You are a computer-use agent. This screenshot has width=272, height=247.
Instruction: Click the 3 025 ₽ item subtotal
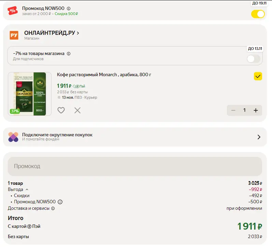(x=255, y=183)
